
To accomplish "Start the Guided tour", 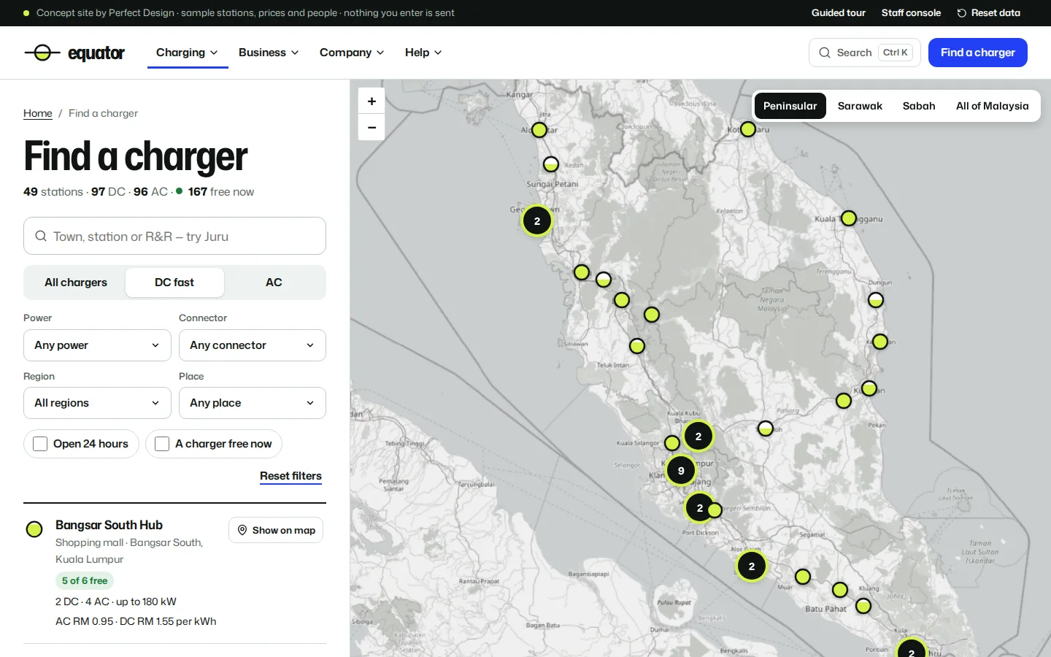I will (x=839, y=13).
